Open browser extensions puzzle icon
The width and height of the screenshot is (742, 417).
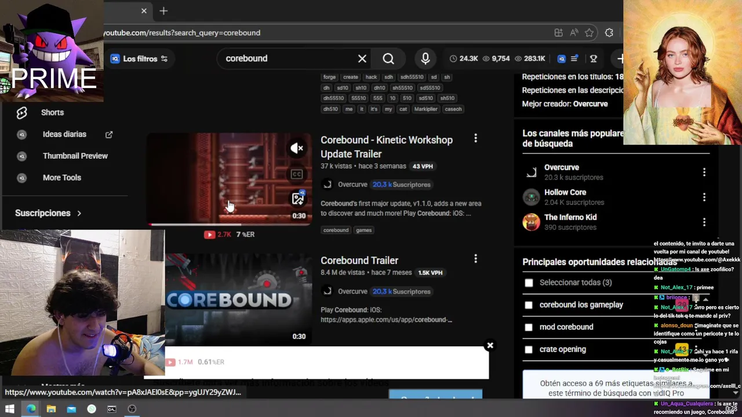pos(609,33)
